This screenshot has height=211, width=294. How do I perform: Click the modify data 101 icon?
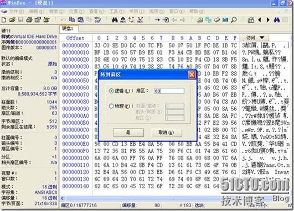[97, 20]
